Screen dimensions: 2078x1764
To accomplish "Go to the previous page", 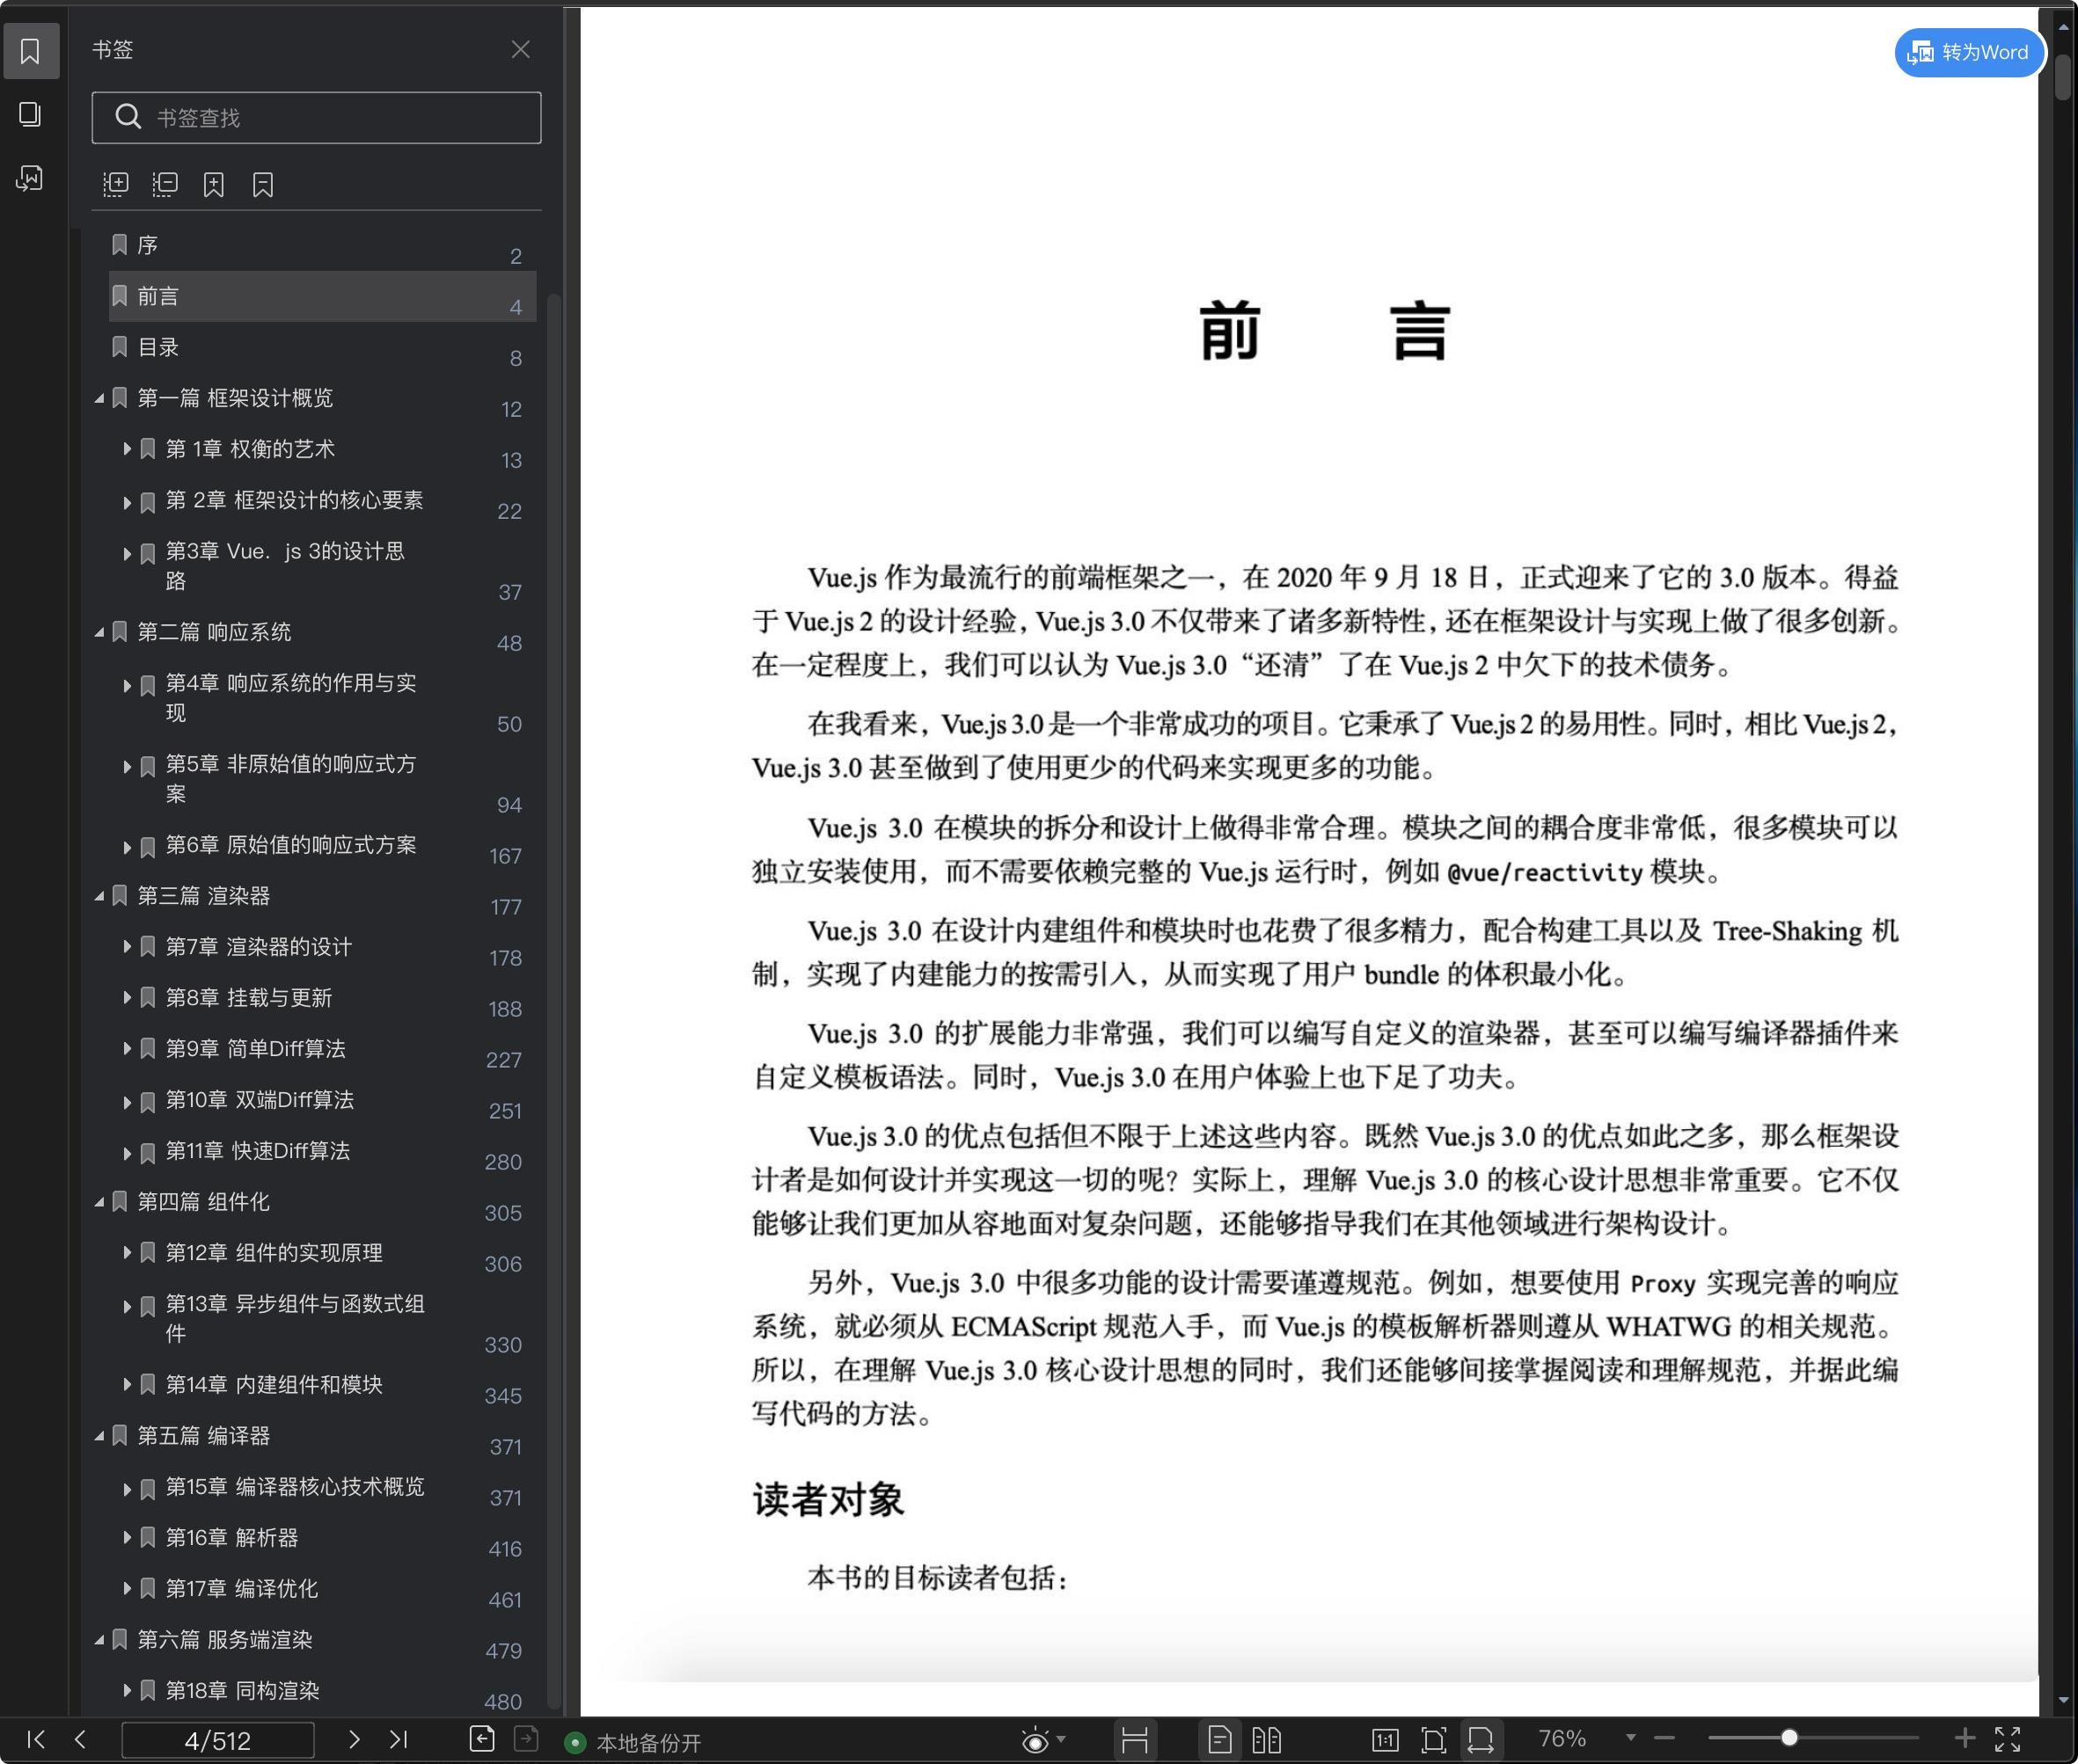I will (81, 1739).
